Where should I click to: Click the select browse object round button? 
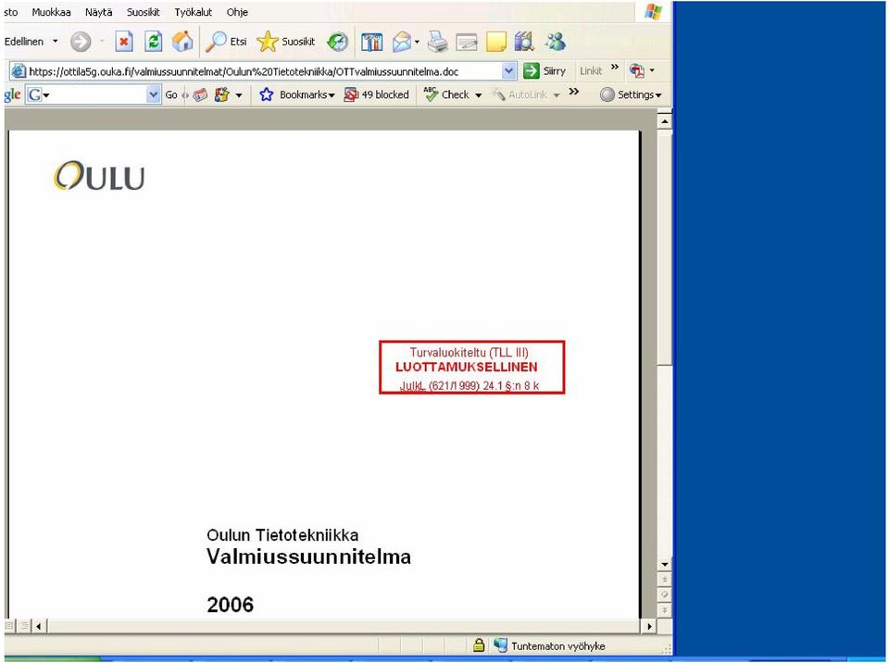664,594
